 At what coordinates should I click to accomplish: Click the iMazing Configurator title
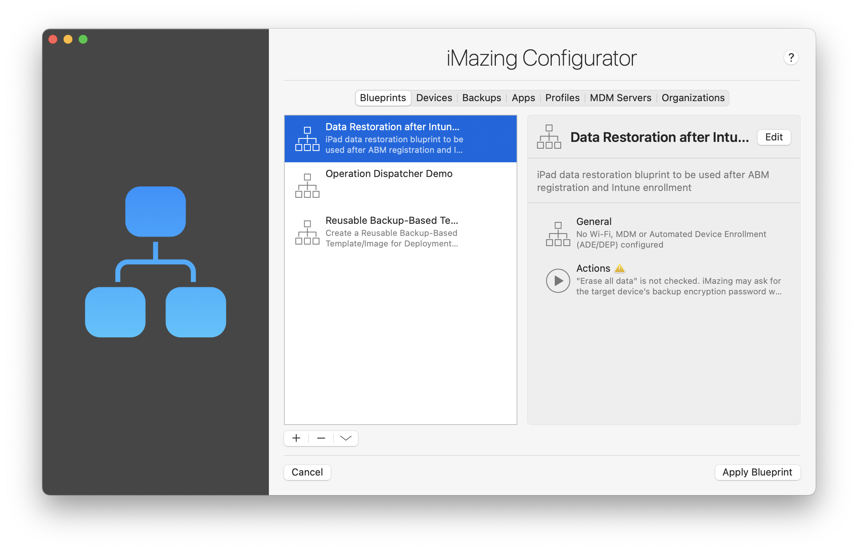click(x=542, y=58)
